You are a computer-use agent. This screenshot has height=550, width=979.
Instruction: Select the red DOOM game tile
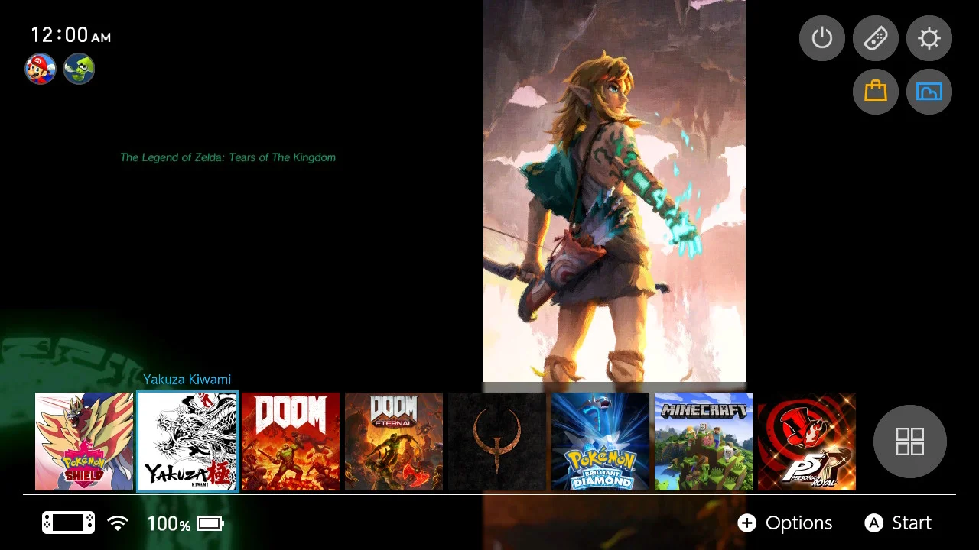pos(291,442)
